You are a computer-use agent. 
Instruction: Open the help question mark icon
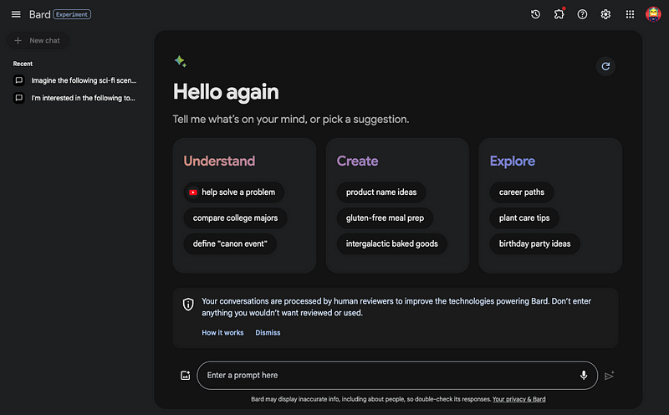[x=582, y=14]
